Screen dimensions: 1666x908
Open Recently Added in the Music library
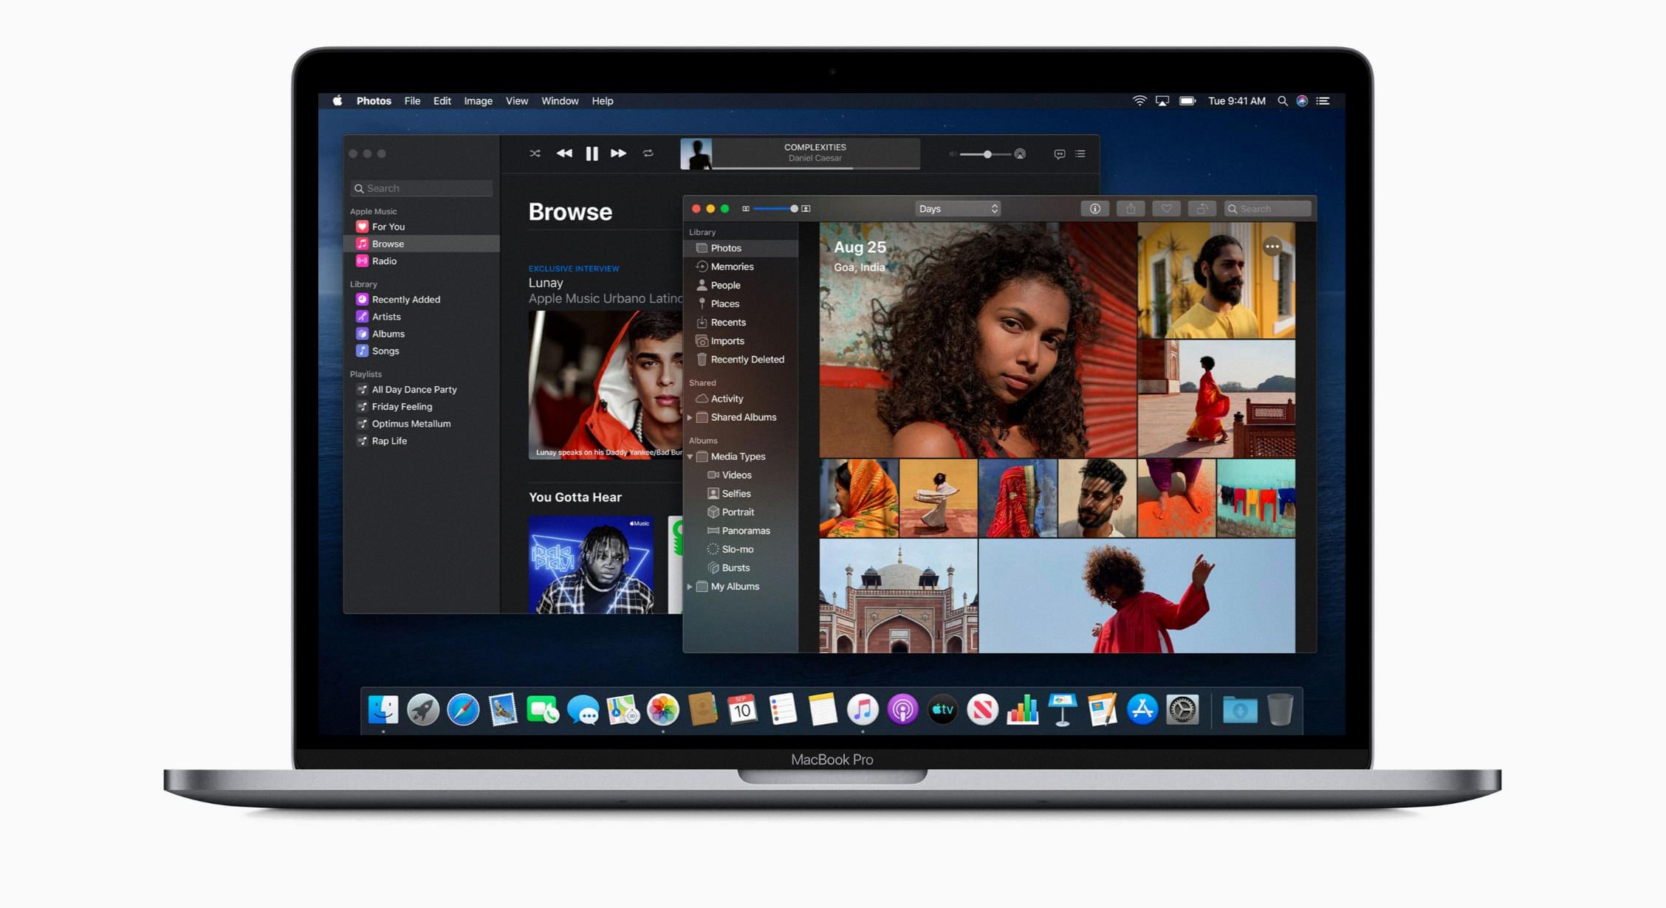click(x=422, y=299)
